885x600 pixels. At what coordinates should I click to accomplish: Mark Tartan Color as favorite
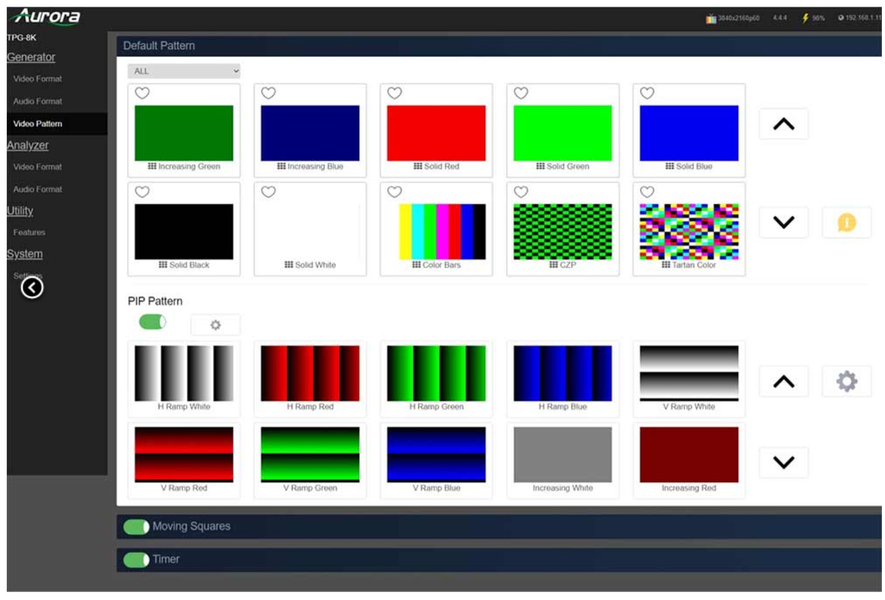647,192
